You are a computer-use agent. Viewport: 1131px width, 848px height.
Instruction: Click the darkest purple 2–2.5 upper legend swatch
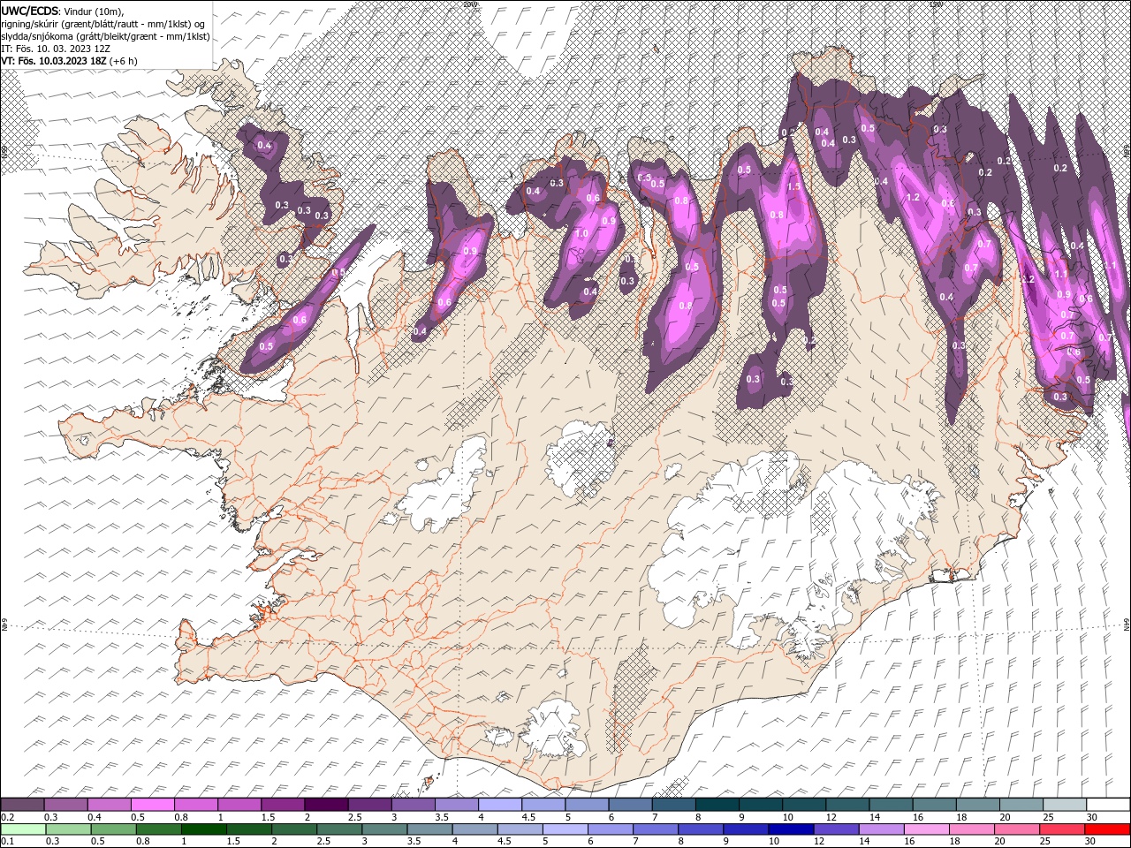pyautogui.click(x=327, y=805)
